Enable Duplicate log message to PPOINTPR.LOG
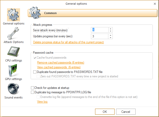Image resolution: width=159 pixels, height=117 pixels. tap(32, 92)
